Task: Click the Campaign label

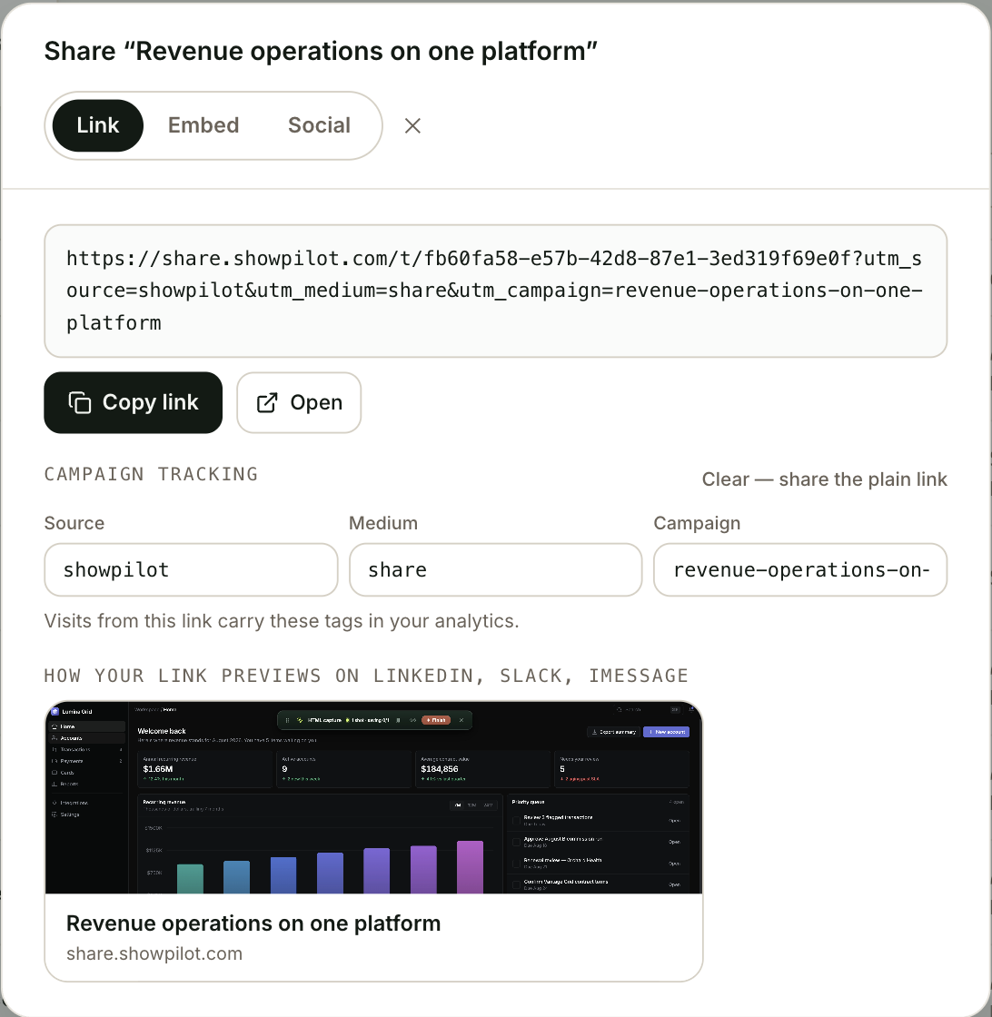Action: point(697,523)
